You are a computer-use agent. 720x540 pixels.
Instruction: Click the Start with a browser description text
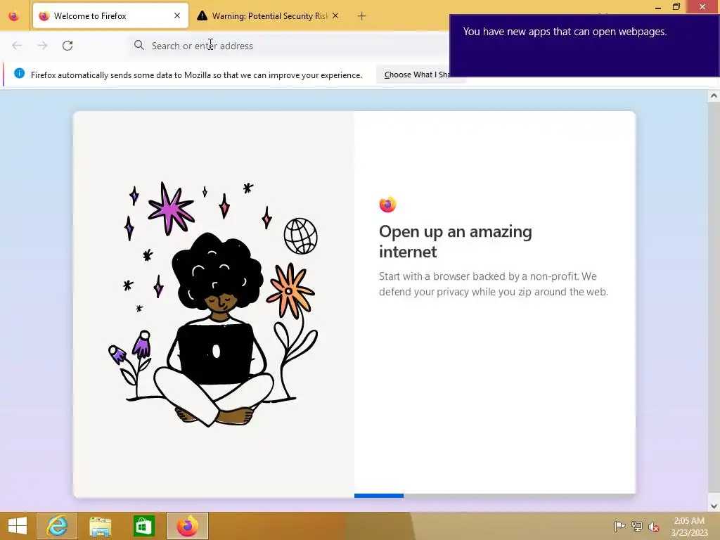(x=493, y=284)
